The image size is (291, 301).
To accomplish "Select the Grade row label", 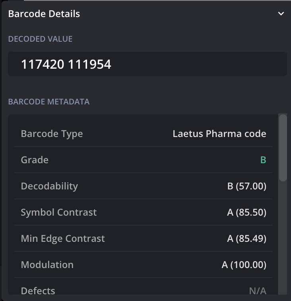I will 35,160.
